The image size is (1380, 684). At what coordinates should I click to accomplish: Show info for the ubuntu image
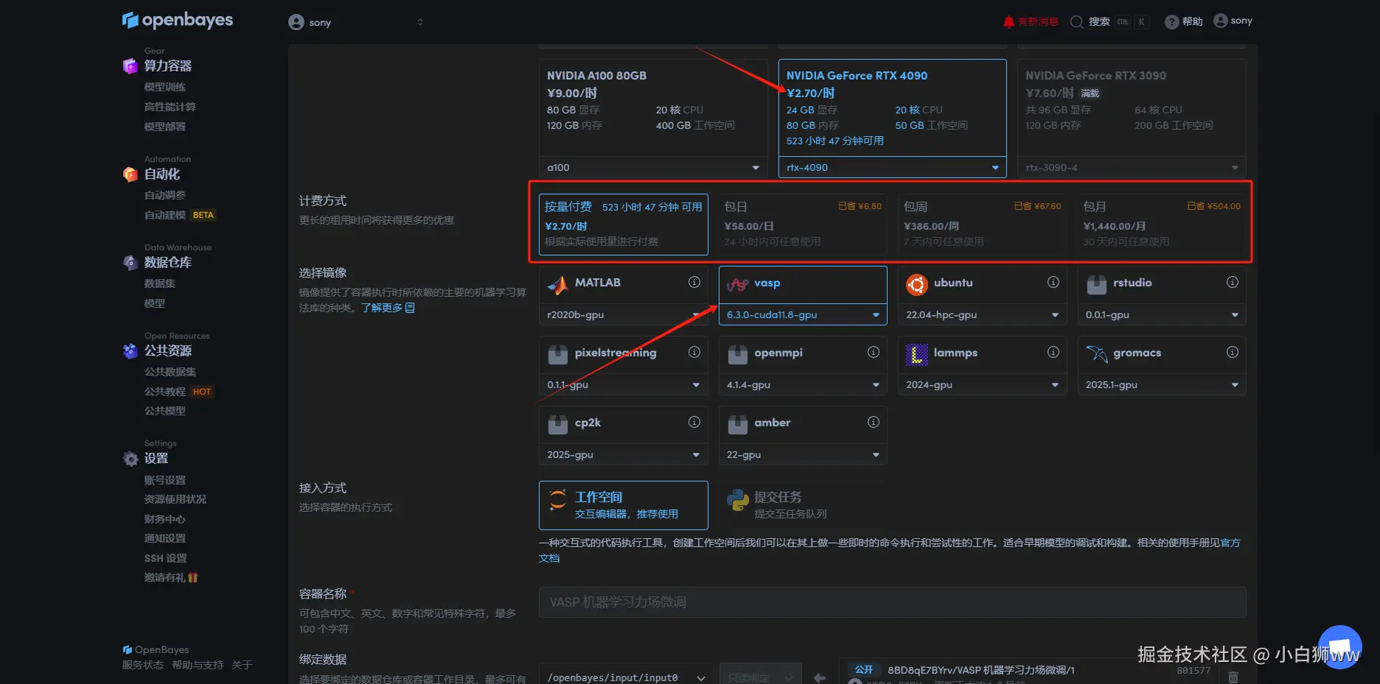tap(1053, 282)
